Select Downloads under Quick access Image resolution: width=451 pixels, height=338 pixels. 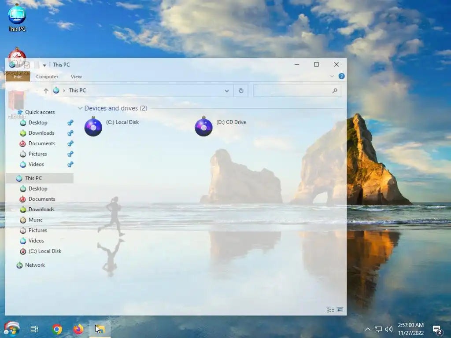tap(41, 133)
